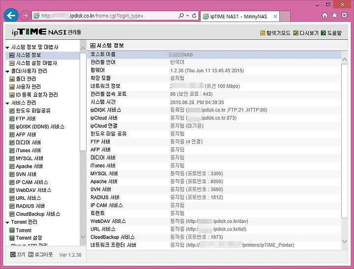This screenshot has height=269, width=354.
Task: Click the browser Home icon
Action: (324, 15)
